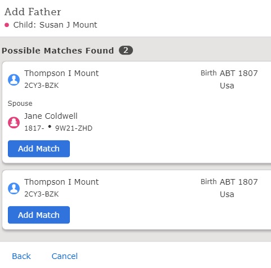Image resolution: width=271 pixels, height=268 pixels.
Task: Click the matches count badge showing 2
Action: [126, 50]
